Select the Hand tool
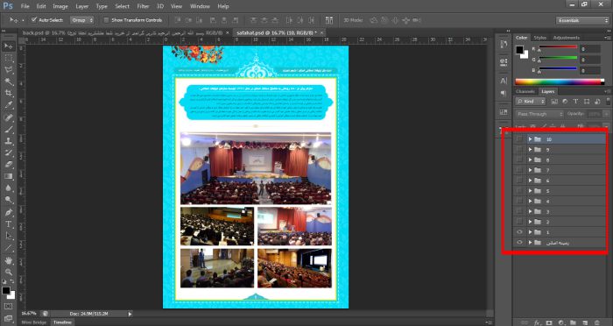The width and height of the screenshot is (613, 326). (9, 260)
